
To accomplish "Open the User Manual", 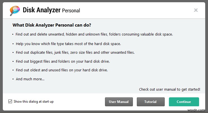I will pos(119,102).
